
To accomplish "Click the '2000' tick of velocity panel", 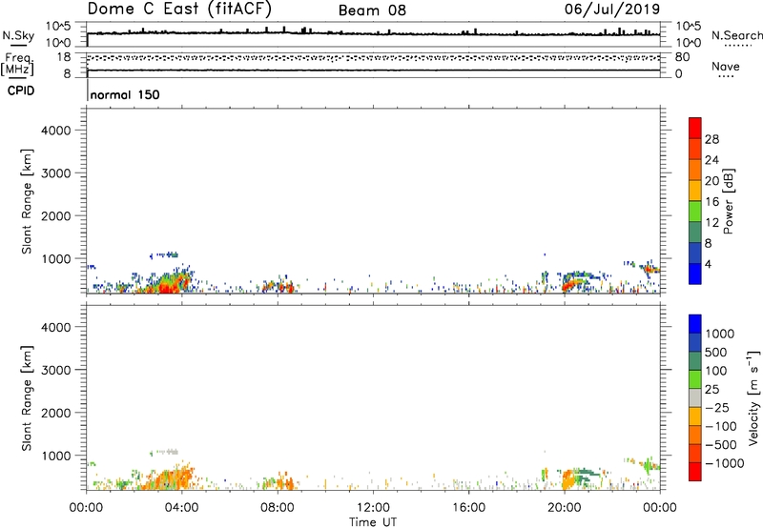I will point(56,413).
